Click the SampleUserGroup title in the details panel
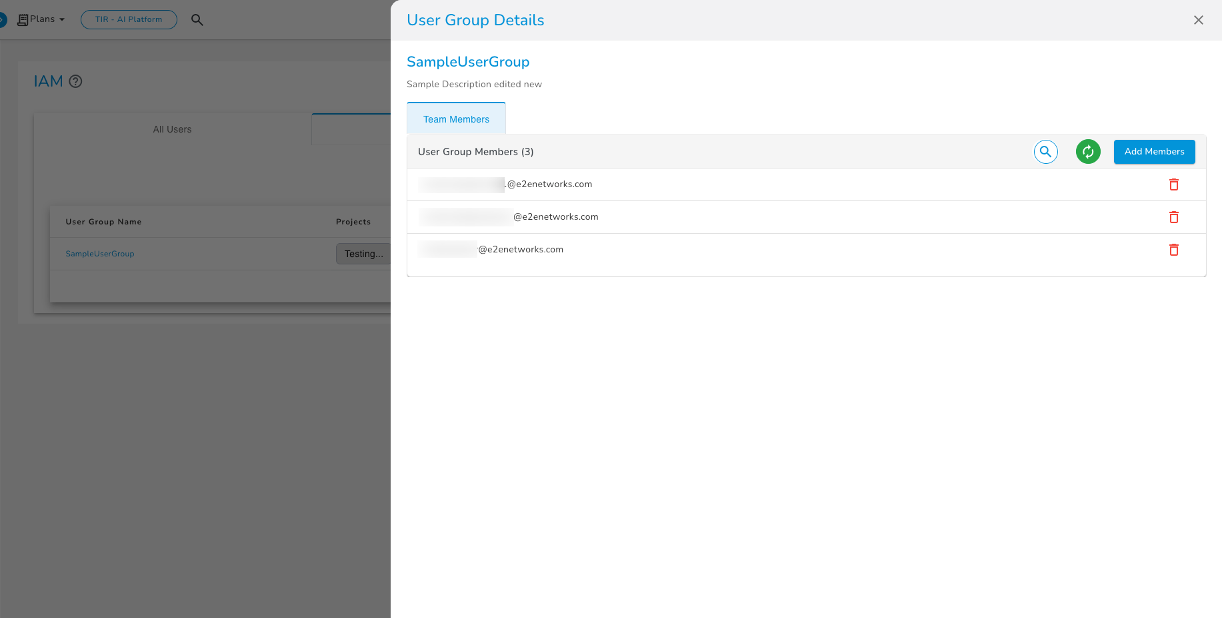 468,62
